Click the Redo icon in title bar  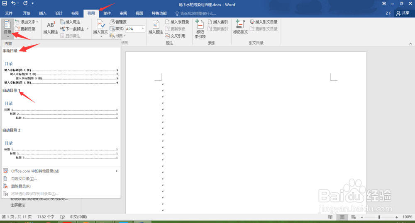point(25,3)
